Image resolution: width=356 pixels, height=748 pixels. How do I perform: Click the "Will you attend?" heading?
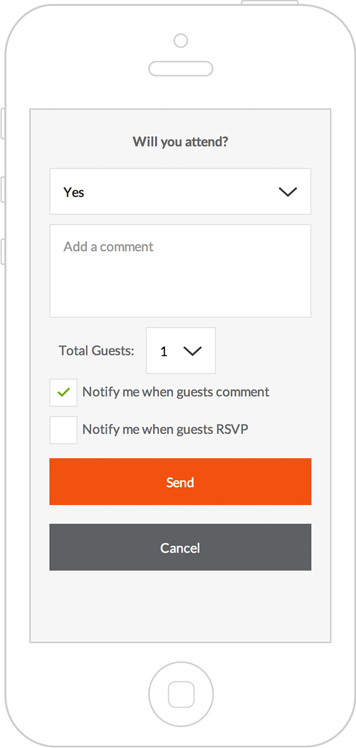pos(180,142)
